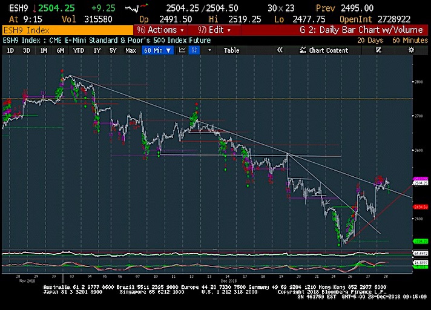
Task: Expand the 97) Edit menu
Action: [214, 30]
